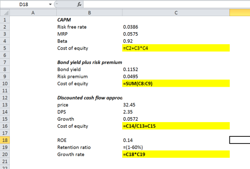250x169 pixels.
Task: Select the formula cell =(1-60%)
Action: click(x=176, y=147)
